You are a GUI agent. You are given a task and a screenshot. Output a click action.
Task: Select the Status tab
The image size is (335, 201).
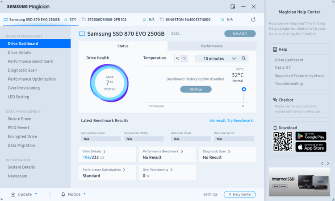123,46
